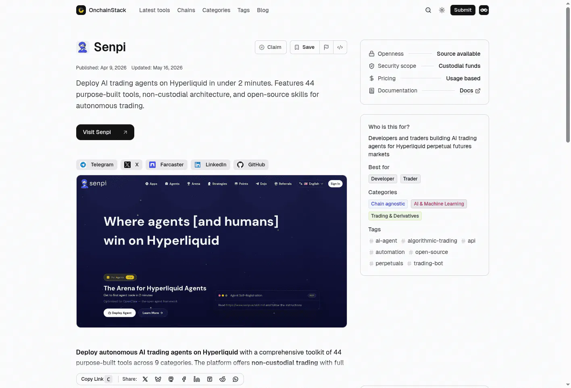Click the Openness lock icon
571x388 pixels.
[372, 54]
